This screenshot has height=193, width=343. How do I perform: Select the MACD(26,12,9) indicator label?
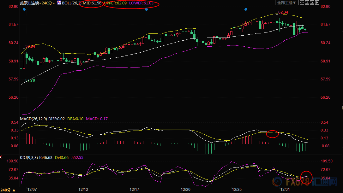click(x=33, y=119)
